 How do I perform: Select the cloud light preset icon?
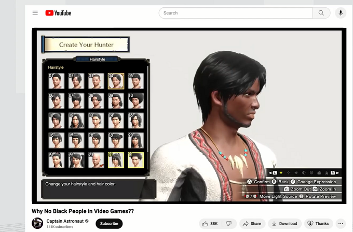tap(319, 173)
